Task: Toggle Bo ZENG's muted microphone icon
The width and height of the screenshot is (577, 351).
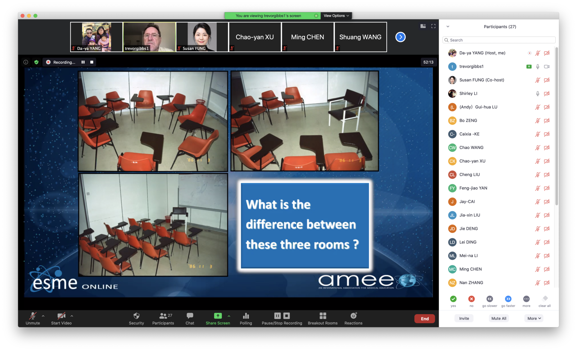Action: tap(538, 121)
